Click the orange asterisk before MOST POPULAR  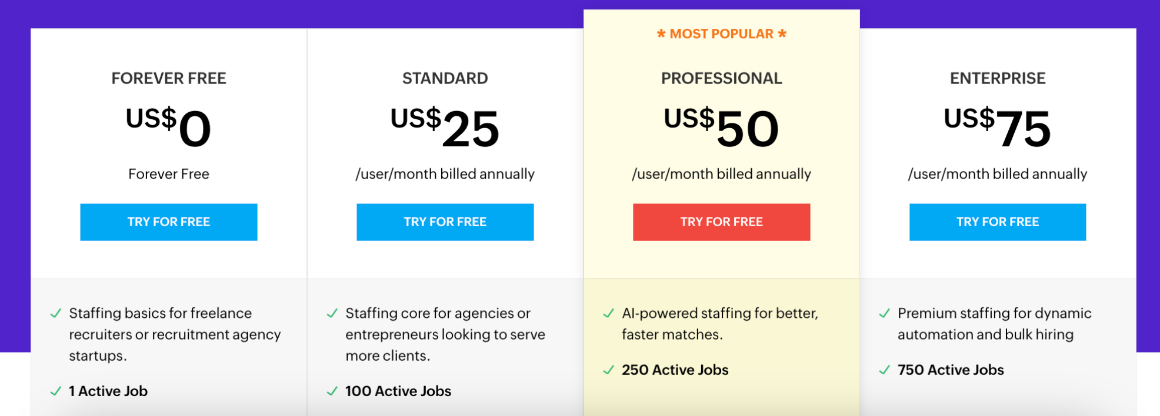[661, 33]
